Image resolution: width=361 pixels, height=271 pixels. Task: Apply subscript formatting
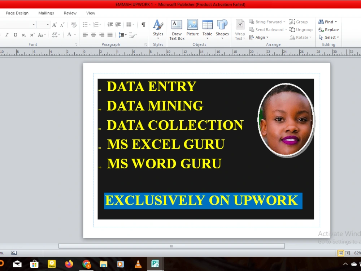tap(24, 35)
